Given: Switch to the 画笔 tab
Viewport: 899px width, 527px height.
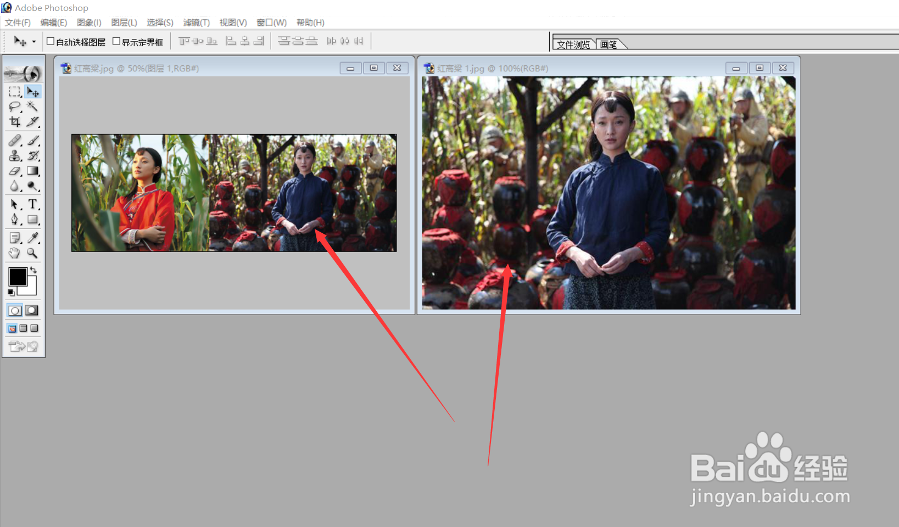Looking at the screenshot, I should (x=608, y=44).
